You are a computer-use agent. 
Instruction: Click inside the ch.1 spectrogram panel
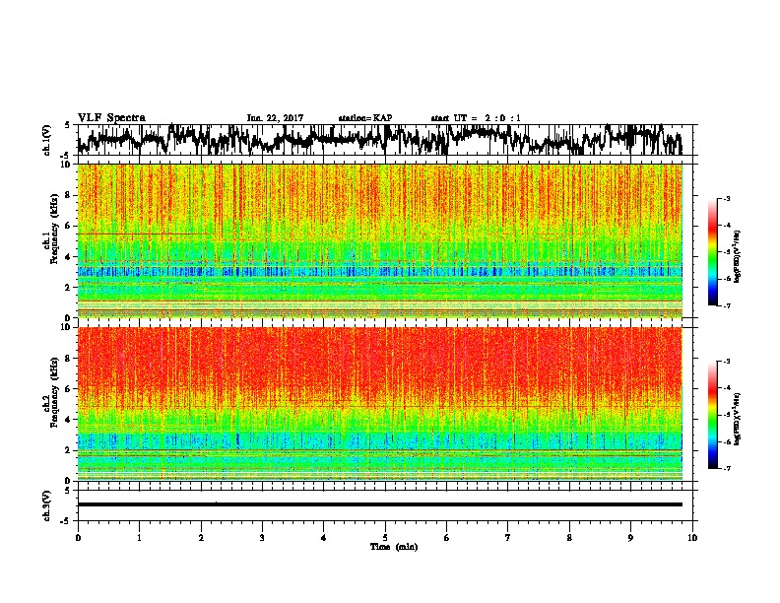[x=379, y=240]
